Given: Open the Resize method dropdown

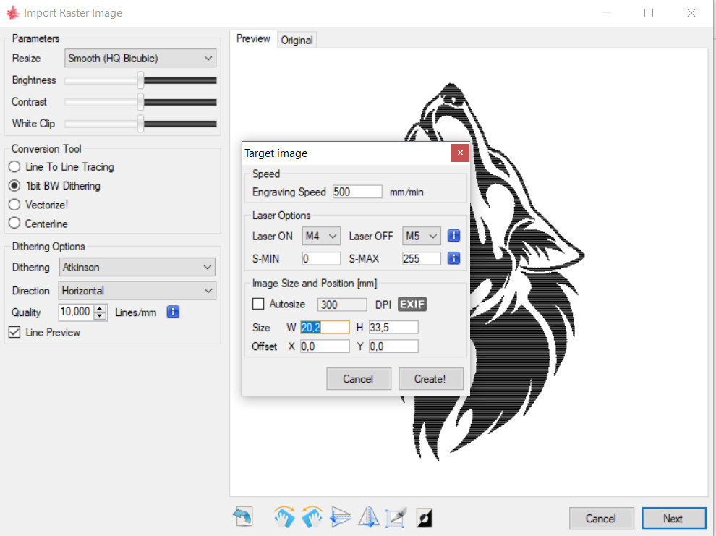Looking at the screenshot, I should point(140,58).
